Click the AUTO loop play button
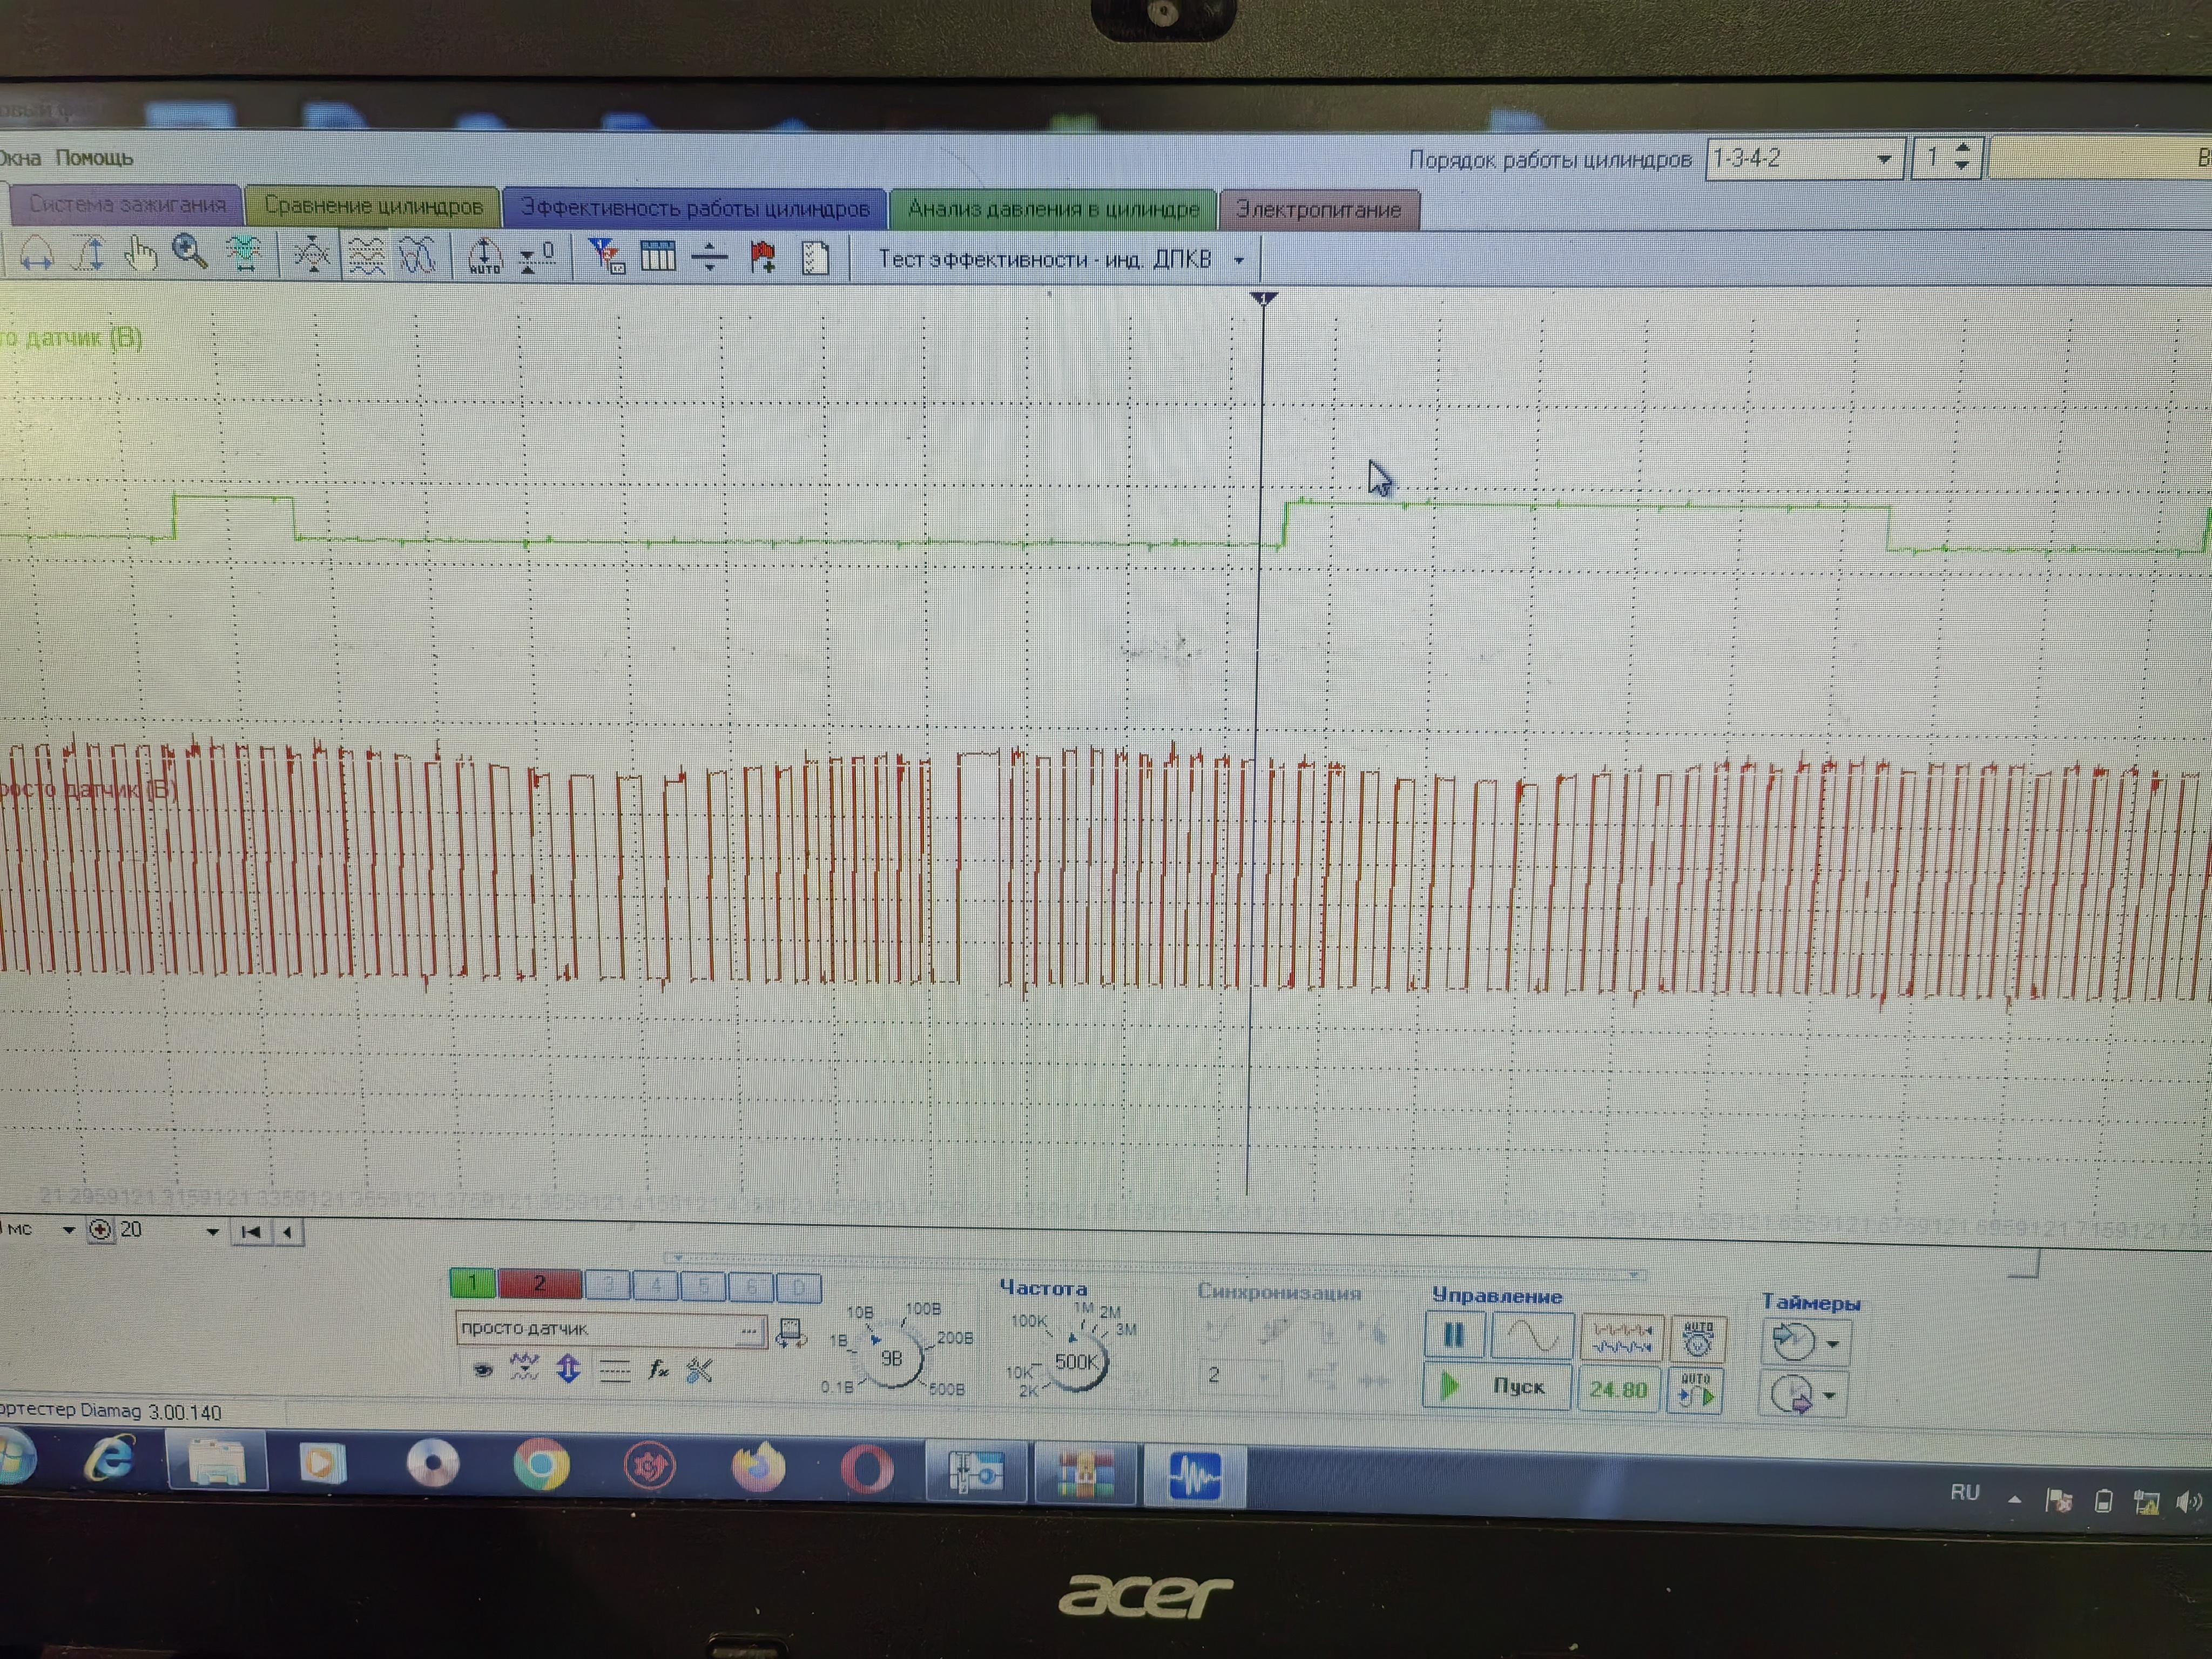Viewport: 2212px width, 1659px height. pos(1696,1391)
